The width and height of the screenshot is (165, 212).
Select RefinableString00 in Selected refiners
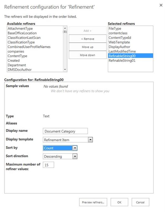[130, 56]
